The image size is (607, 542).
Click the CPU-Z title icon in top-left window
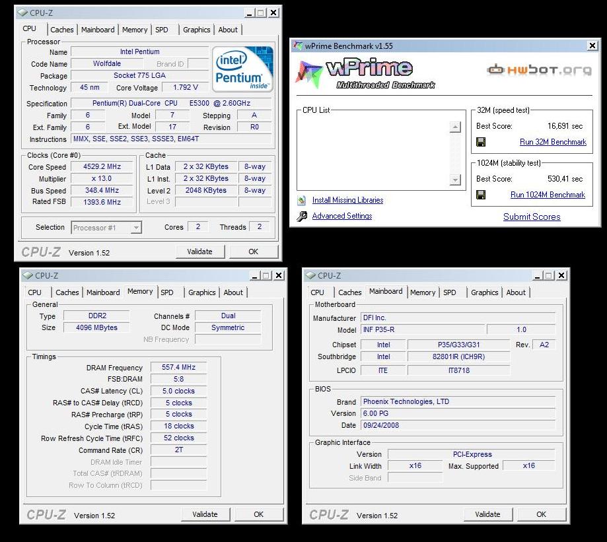coord(23,13)
